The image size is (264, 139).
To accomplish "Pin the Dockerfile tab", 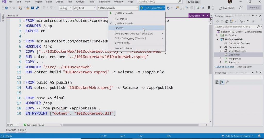I will [x=203, y=16].
